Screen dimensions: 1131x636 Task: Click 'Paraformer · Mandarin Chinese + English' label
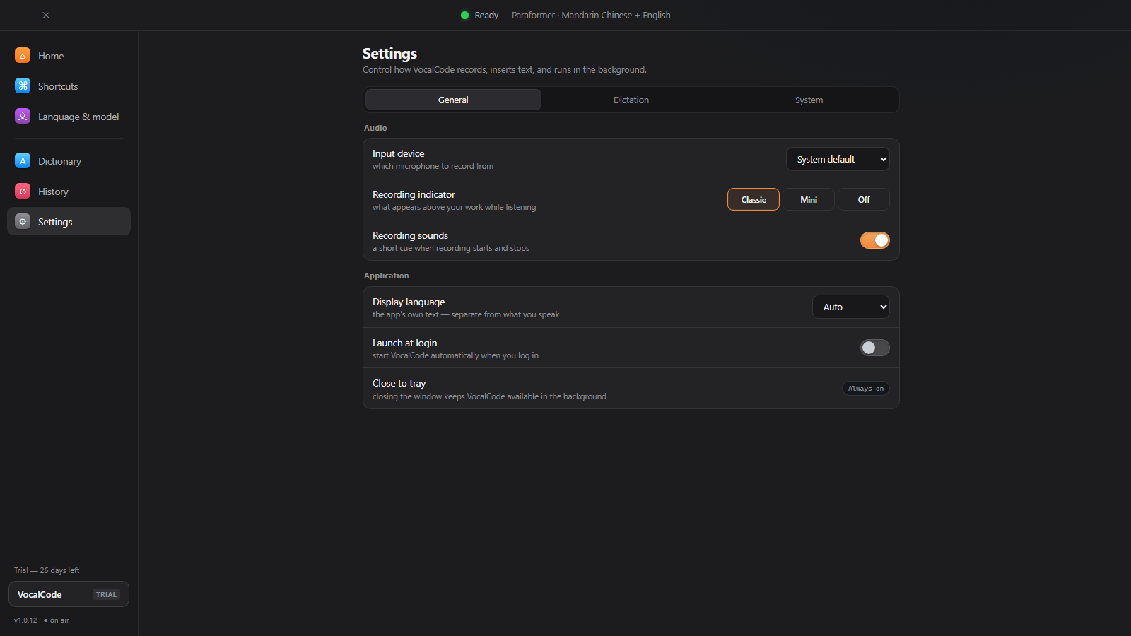click(x=591, y=15)
